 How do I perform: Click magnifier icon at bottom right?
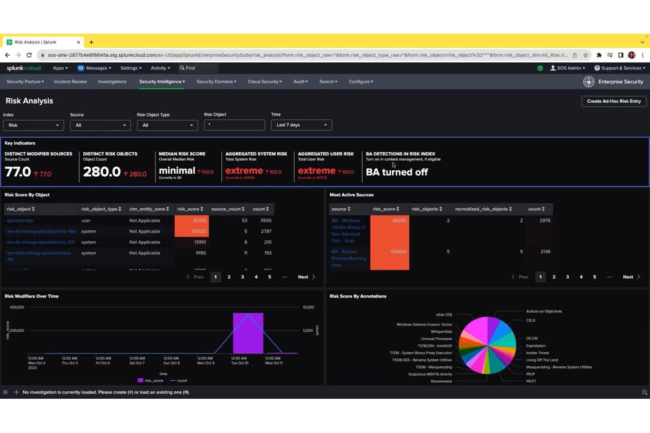(644, 392)
